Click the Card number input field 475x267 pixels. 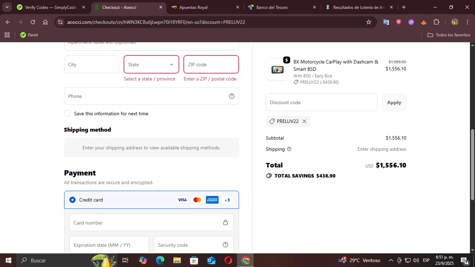[151, 222]
